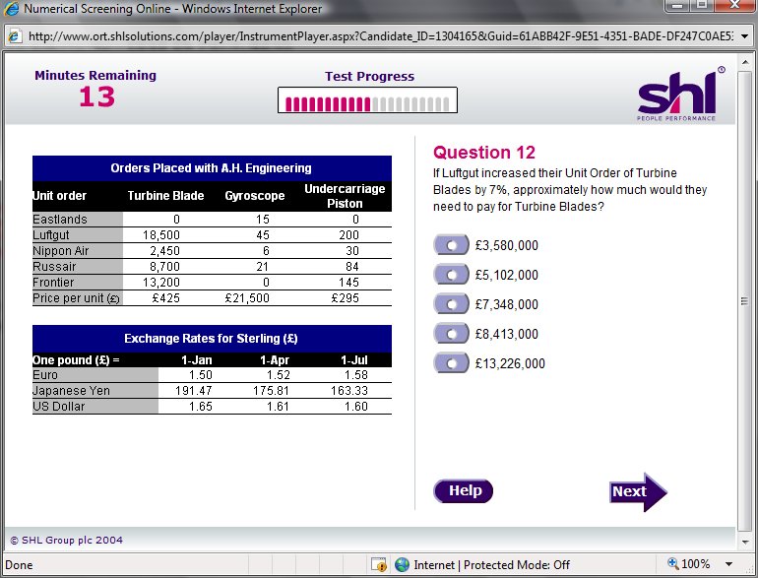Click the Japanese Yen 1-Jan rate 191.47

(193, 390)
